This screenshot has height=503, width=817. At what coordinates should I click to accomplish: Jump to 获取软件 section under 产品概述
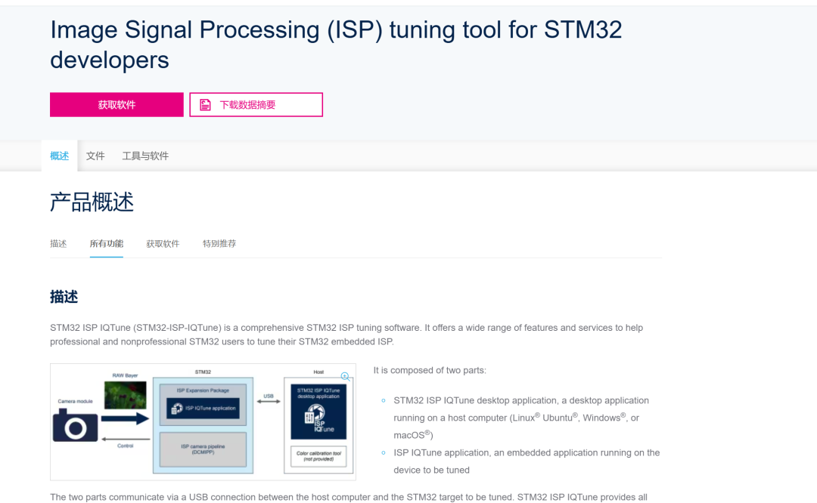[x=163, y=244]
